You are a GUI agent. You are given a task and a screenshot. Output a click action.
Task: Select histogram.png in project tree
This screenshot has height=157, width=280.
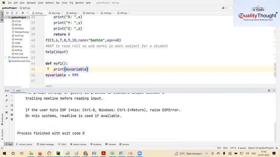[21, 32]
